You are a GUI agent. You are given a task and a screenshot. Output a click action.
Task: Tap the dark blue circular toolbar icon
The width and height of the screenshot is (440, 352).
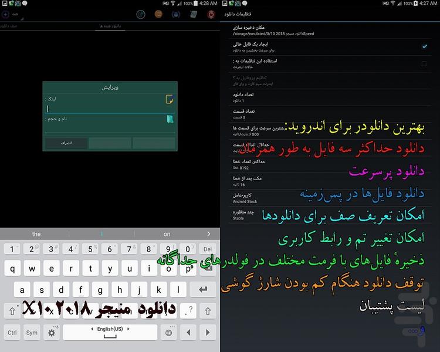pos(176,14)
